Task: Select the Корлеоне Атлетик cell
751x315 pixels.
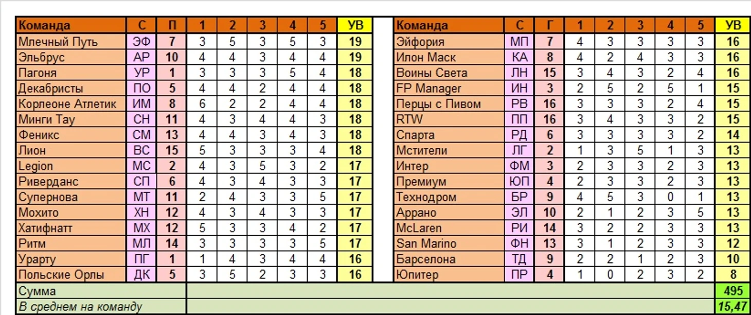Action: click(x=71, y=104)
